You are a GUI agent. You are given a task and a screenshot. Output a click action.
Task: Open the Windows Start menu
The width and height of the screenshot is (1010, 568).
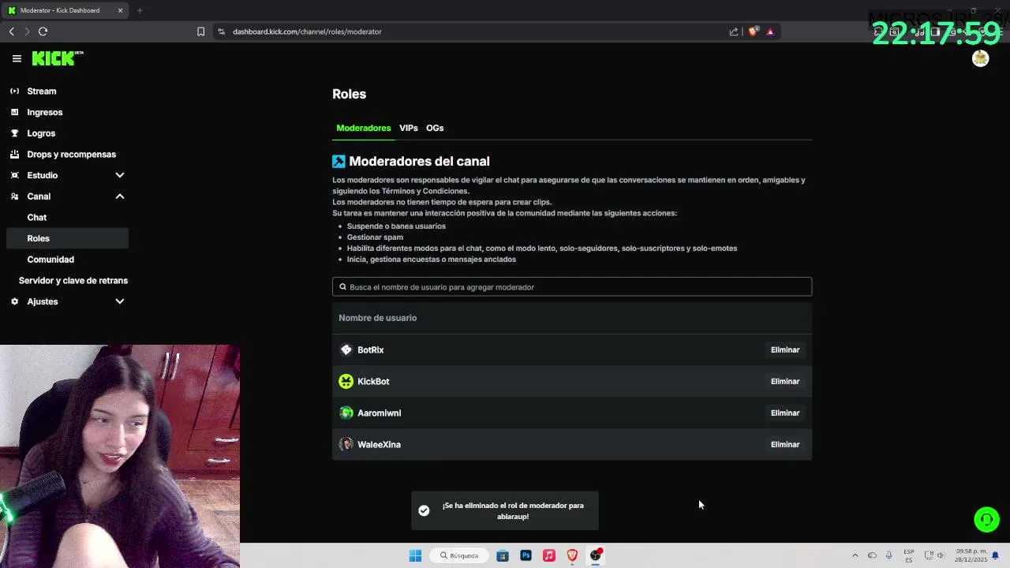click(x=415, y=555)
